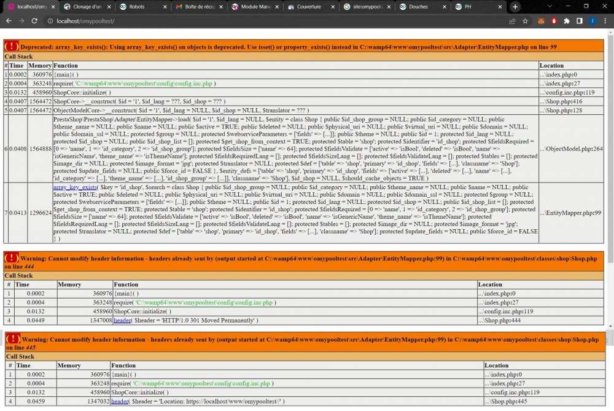The image size is (614, 411).
Task: Close the localhost/omy tab
Action: tap(53, 7)
